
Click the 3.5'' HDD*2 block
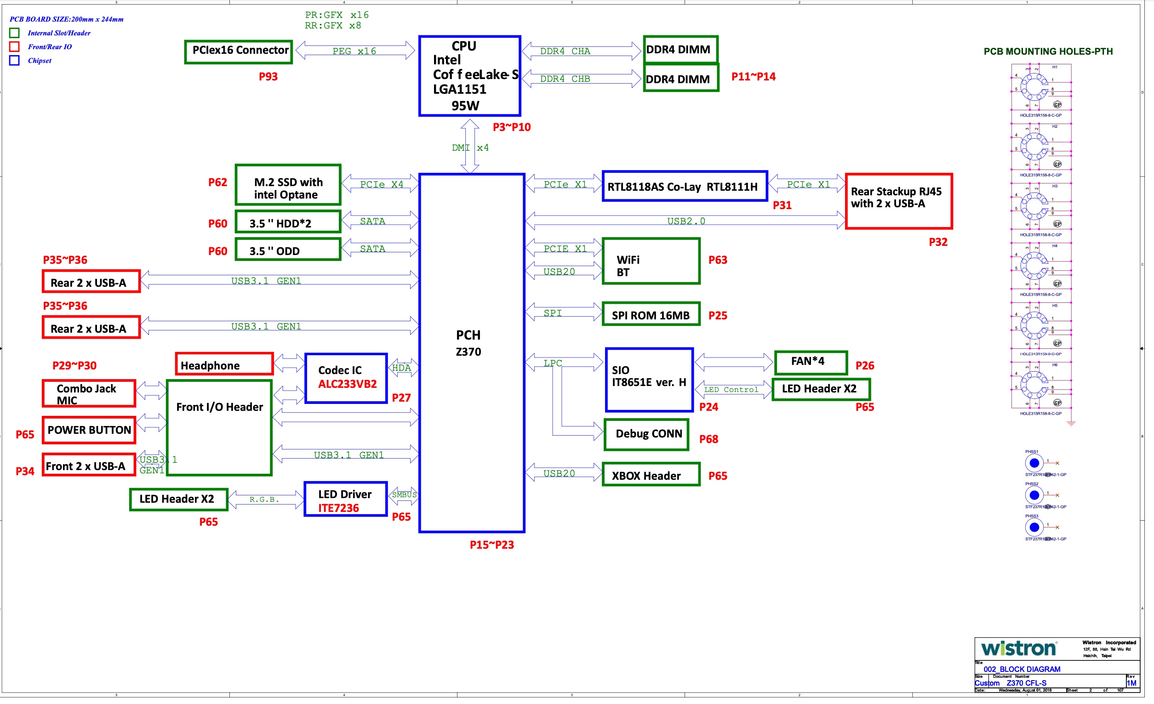tap(288, 221)
